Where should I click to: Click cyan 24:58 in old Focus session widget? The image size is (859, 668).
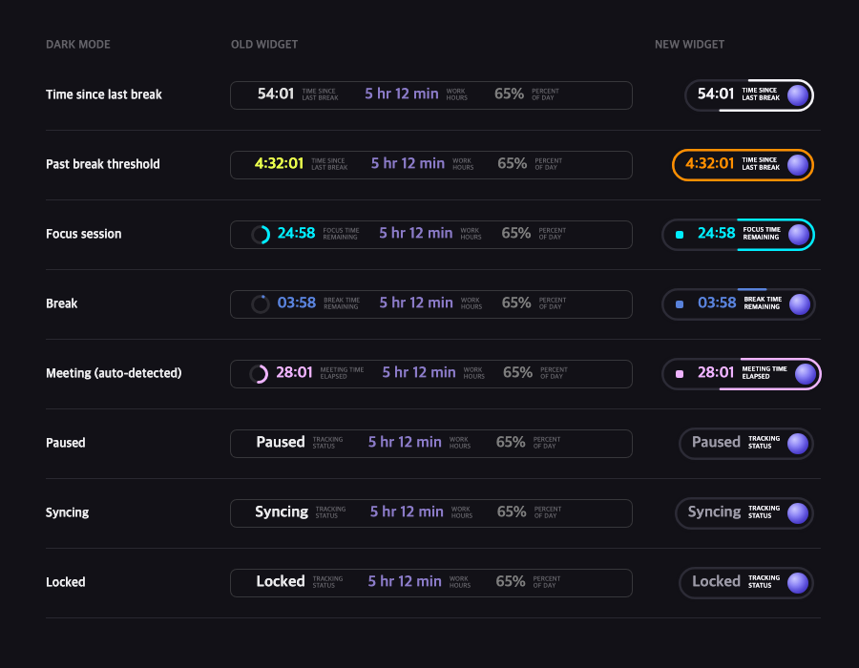click(296, 233)
